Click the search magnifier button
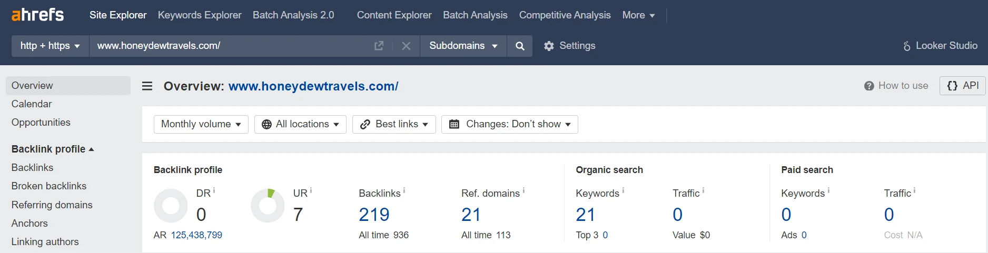988x253 pixels. [520, 46]
